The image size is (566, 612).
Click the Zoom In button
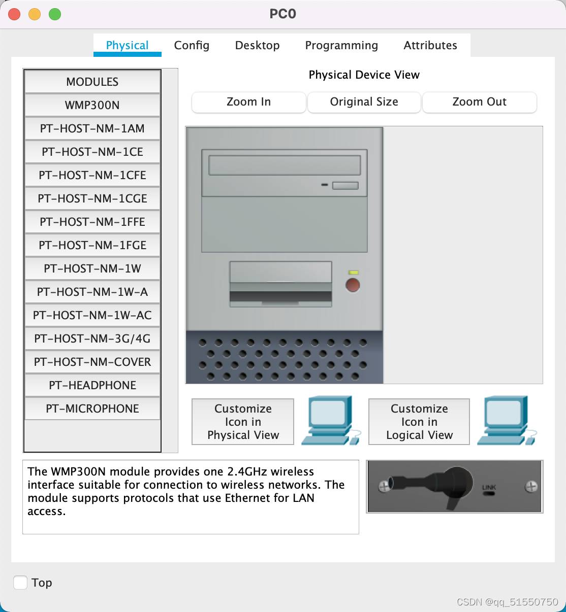click(x=249, y=102)
